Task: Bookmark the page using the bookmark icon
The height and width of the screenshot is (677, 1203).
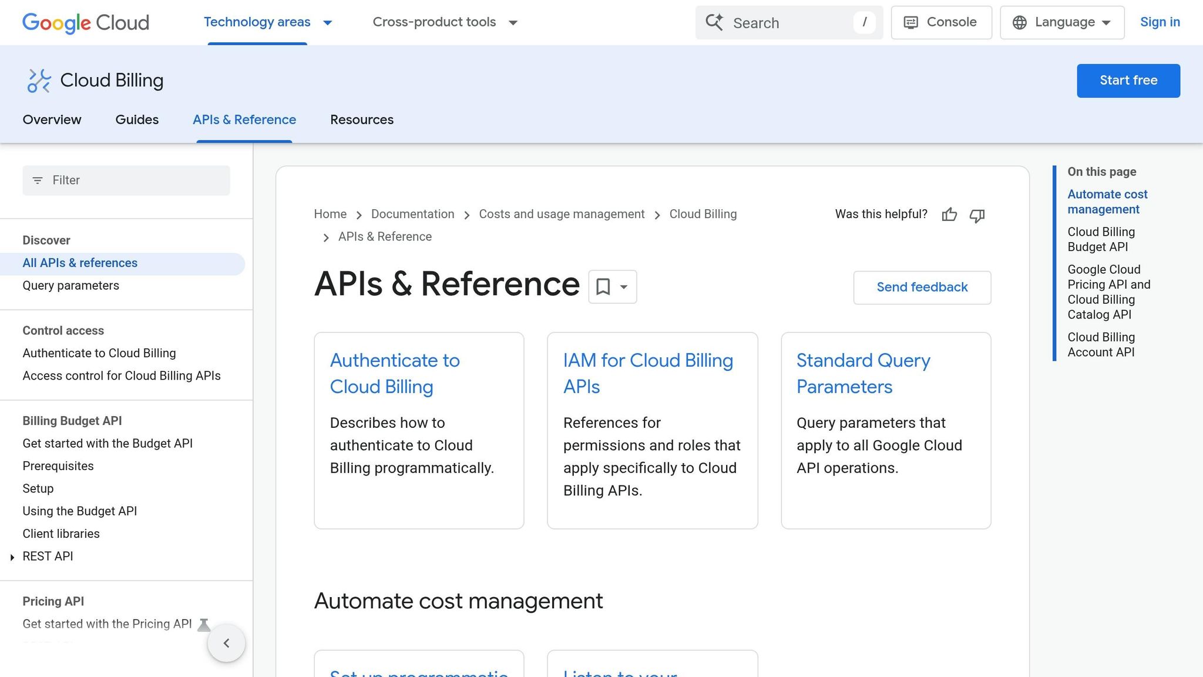Action: coord(602,287)
